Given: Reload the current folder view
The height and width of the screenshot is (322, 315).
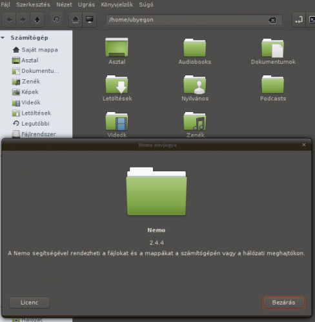Looking at the screenshot, I should [x=56, y=20].
